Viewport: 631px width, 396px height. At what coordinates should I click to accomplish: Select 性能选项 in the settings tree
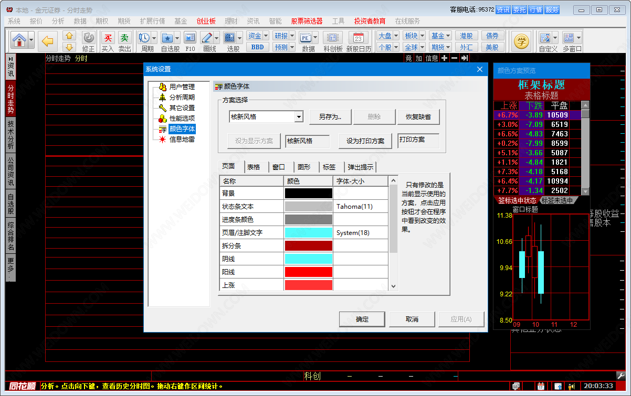tap(182, 118)
